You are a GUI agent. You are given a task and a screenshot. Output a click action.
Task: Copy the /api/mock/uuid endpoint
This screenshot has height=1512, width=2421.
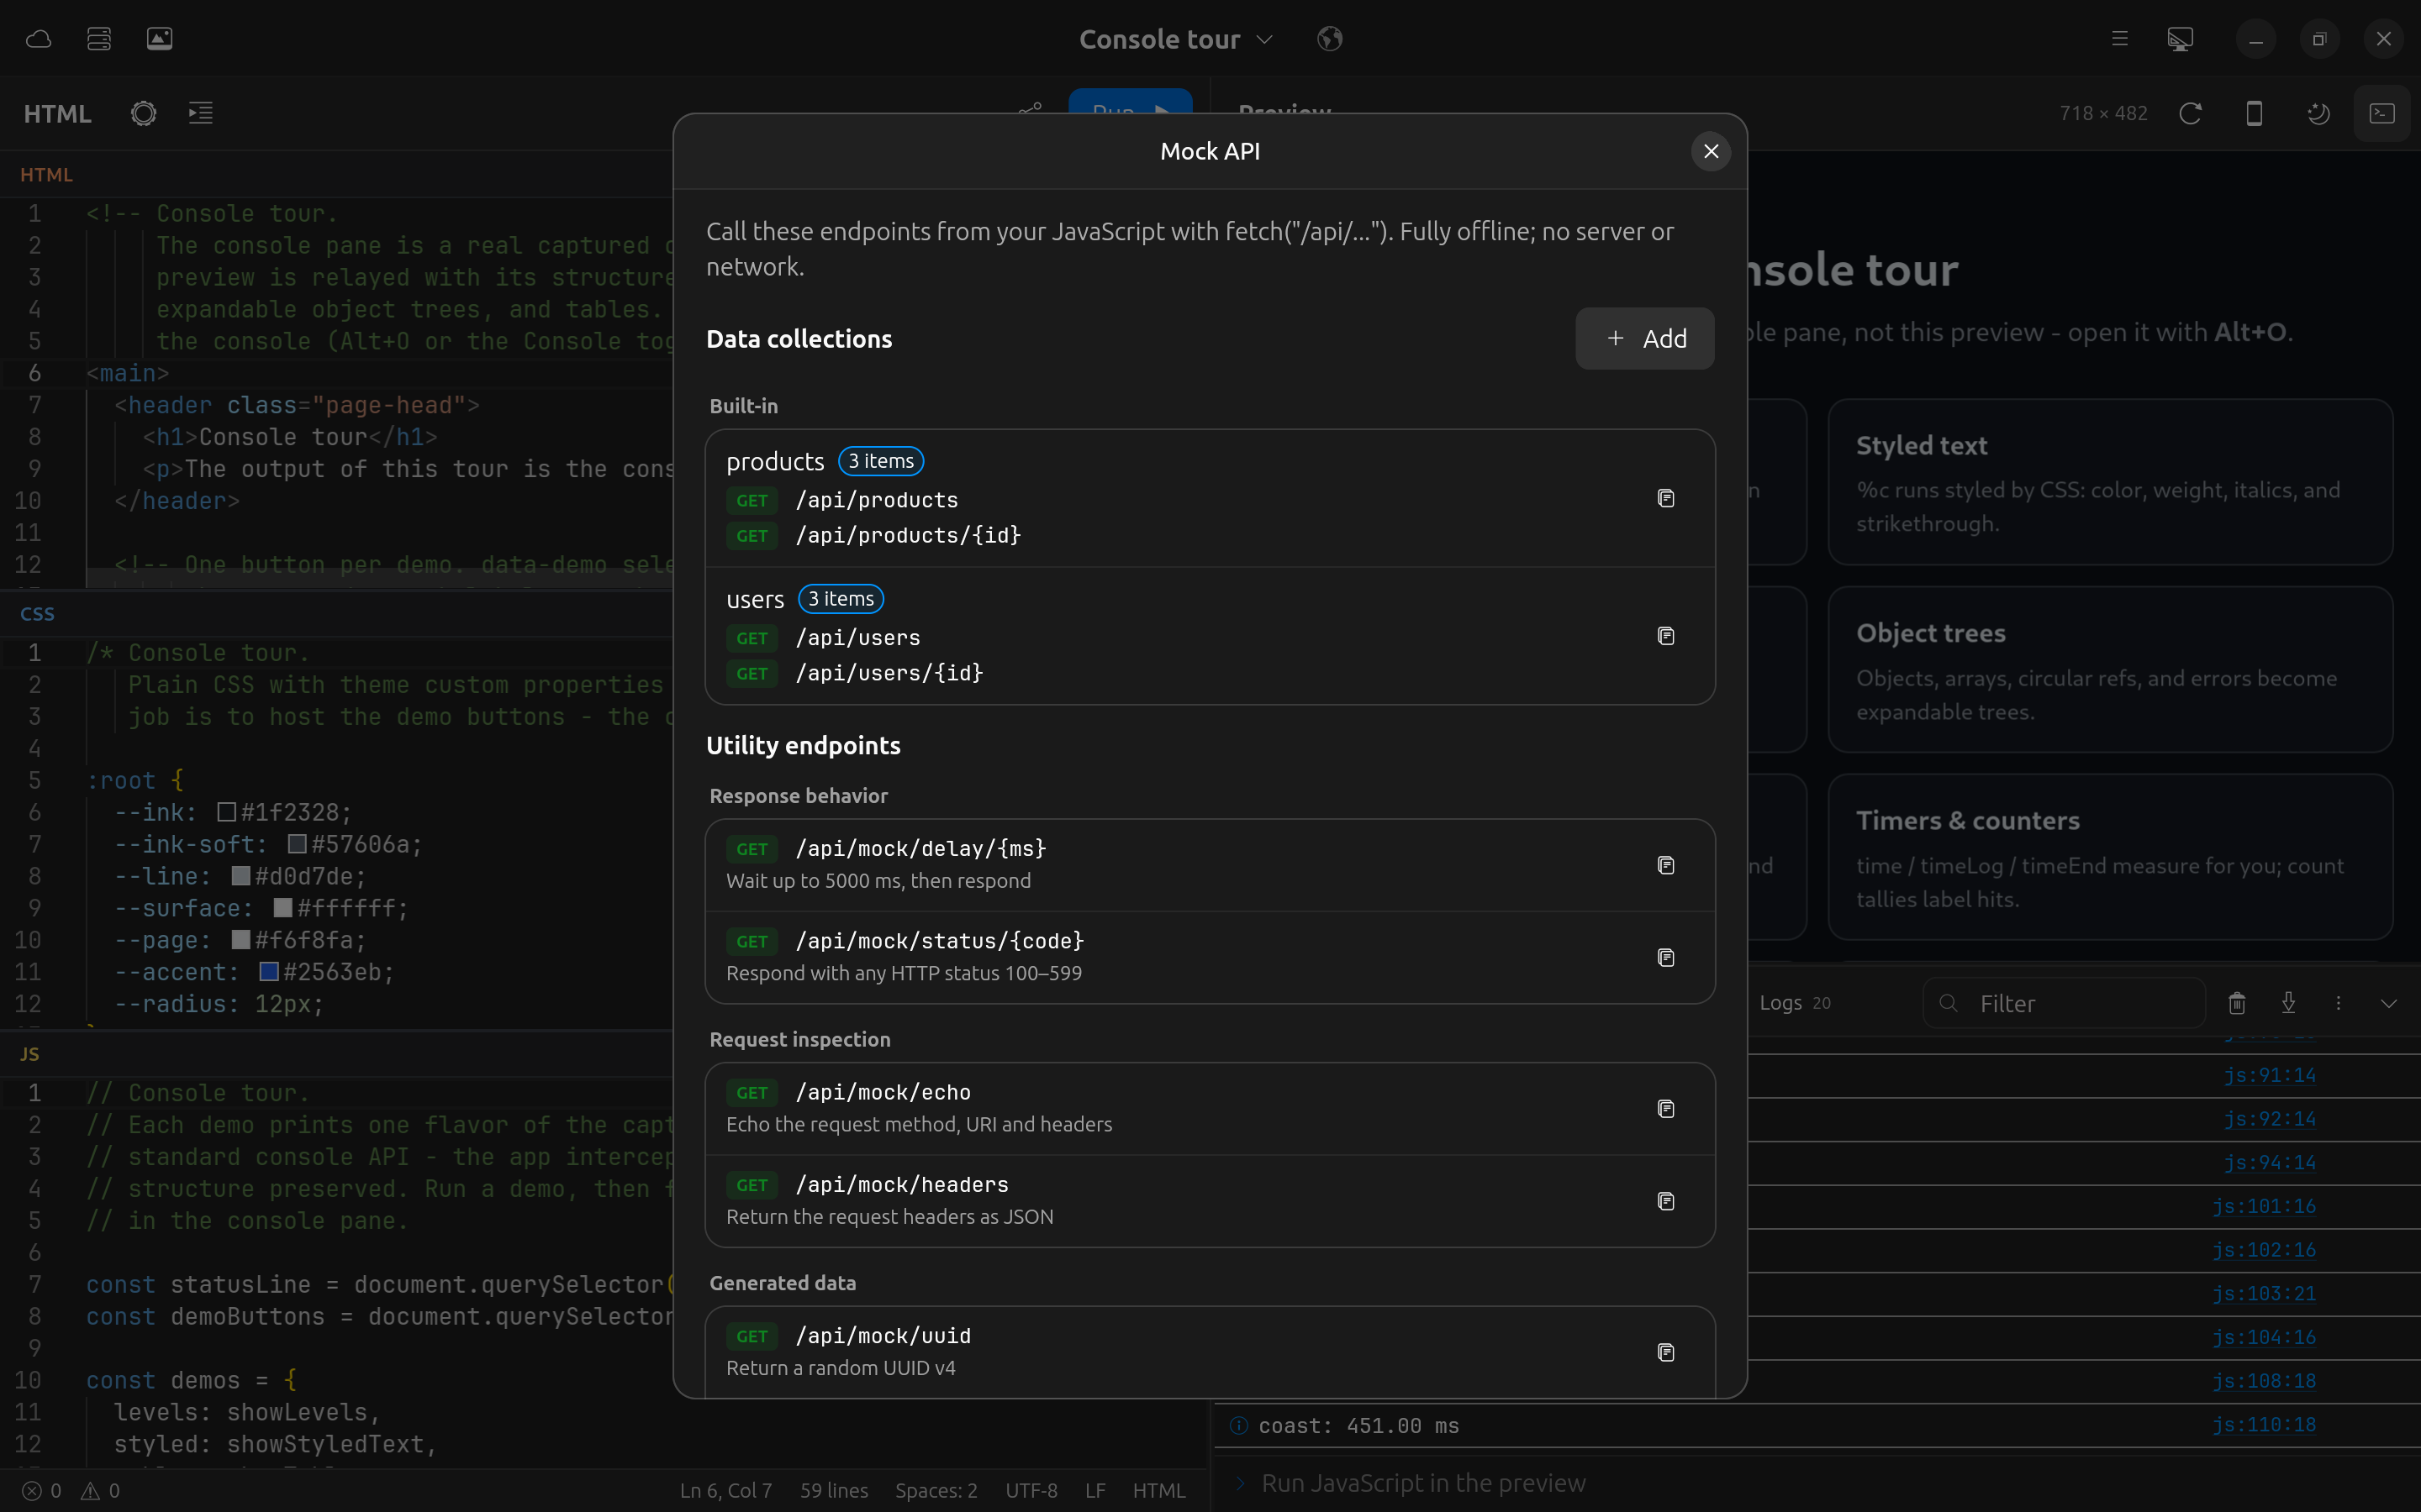click(x=1665, y=1352)
